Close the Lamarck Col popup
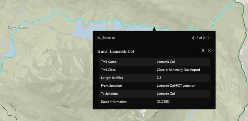Screen dimensions: 248x121 (x=210, y=50)
